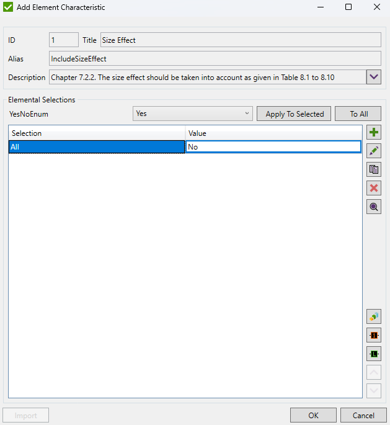Screen dimensions: 390x425
Task: Confirm the dialog with OK
Action: coord(313,415)
